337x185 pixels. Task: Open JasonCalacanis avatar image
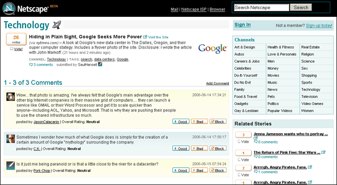[x=11, y=97]
